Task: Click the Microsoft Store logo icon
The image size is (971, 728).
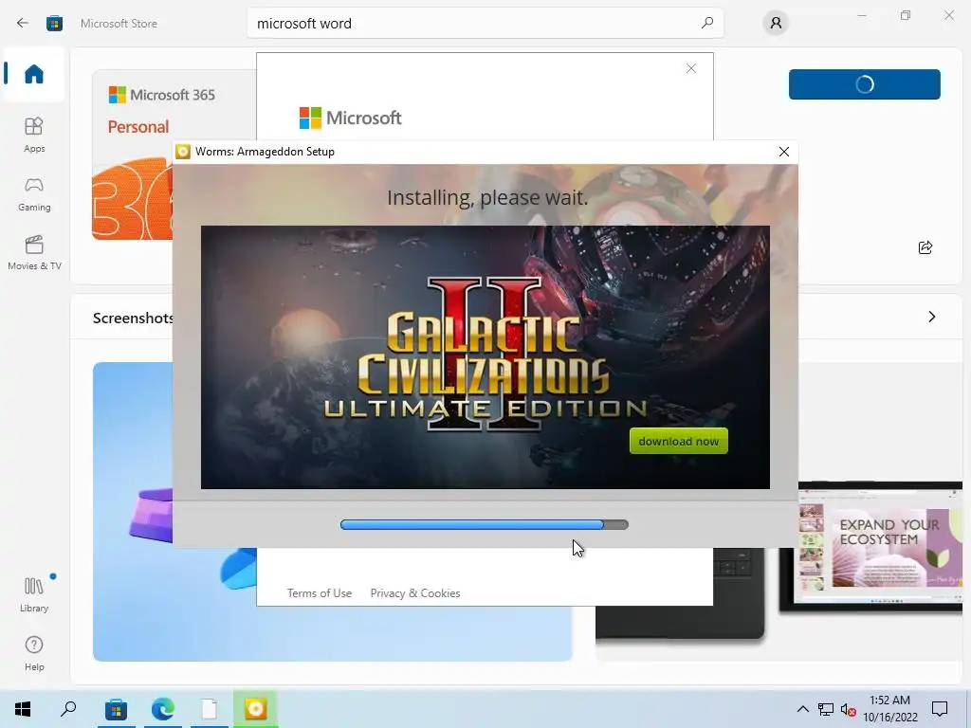Action: (54, 23)
